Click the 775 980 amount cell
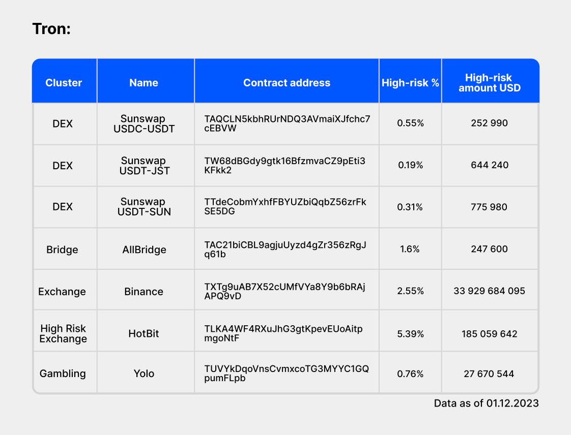Image resolution: width=571 pixels, height=435 pixels. (x=489, y=207)
